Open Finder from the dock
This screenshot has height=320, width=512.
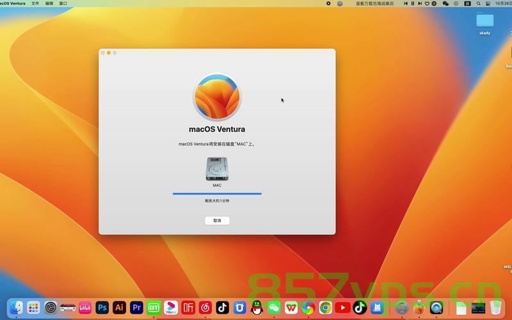(x=16, y=308)
